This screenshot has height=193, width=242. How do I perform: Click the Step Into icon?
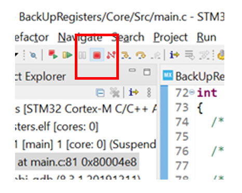[126, 55]
